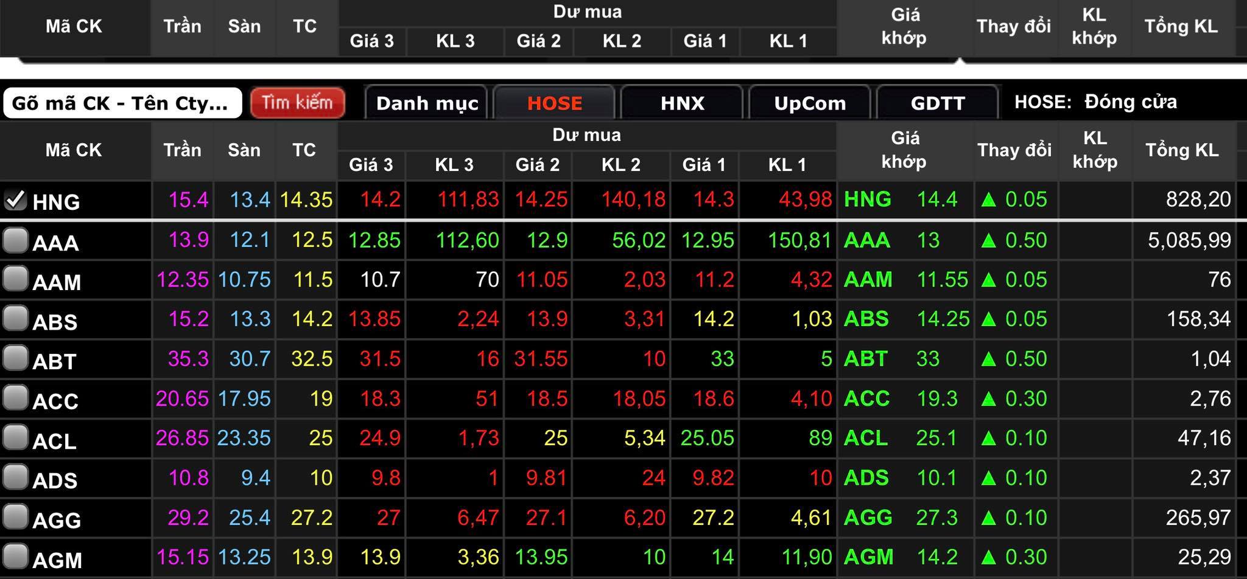Image resolution: width=1247 pixels, height=579 pixels.
Task: Click AAA bid price 12.85
Action: tap(374, 240)
